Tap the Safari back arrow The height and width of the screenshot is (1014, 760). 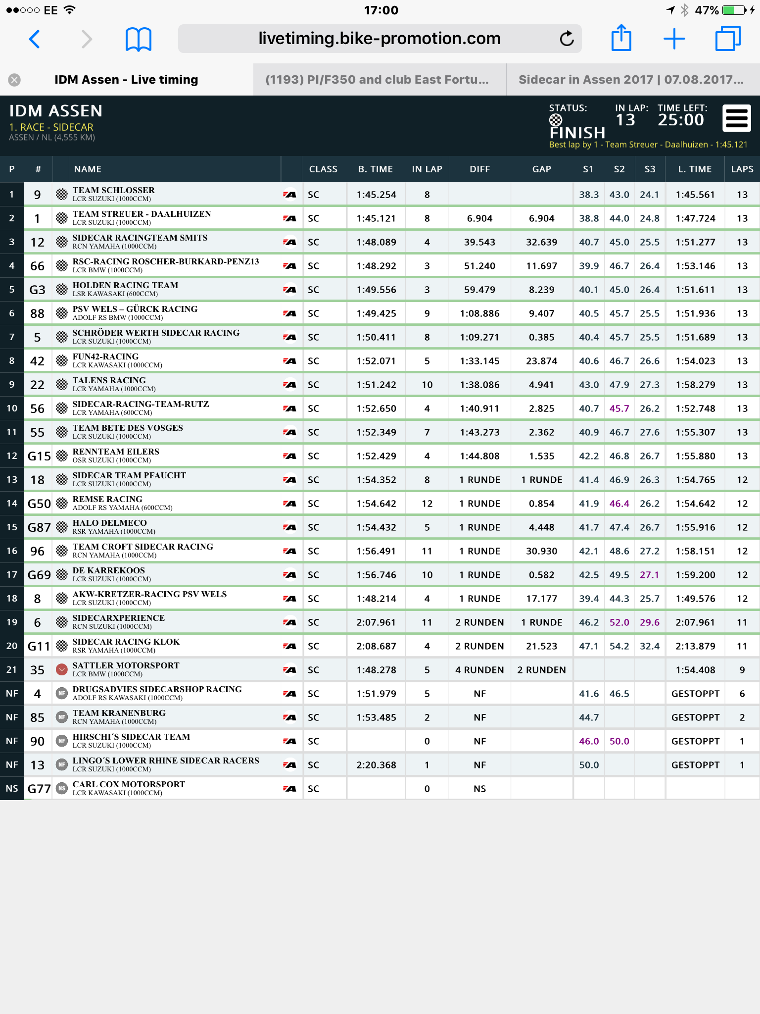coord(35,39)
